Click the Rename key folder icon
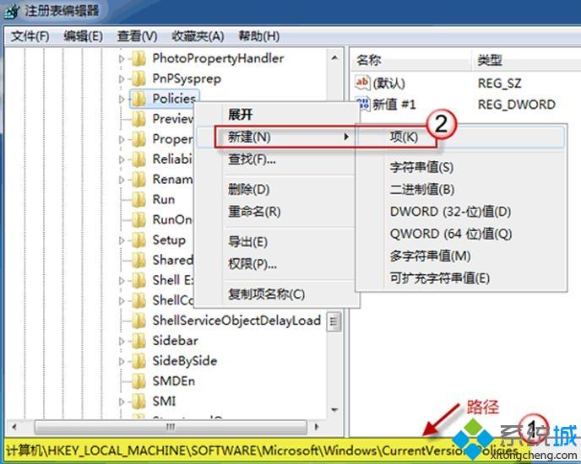Image resolution: width=581 pixels, height=464 pixels. 138,179
